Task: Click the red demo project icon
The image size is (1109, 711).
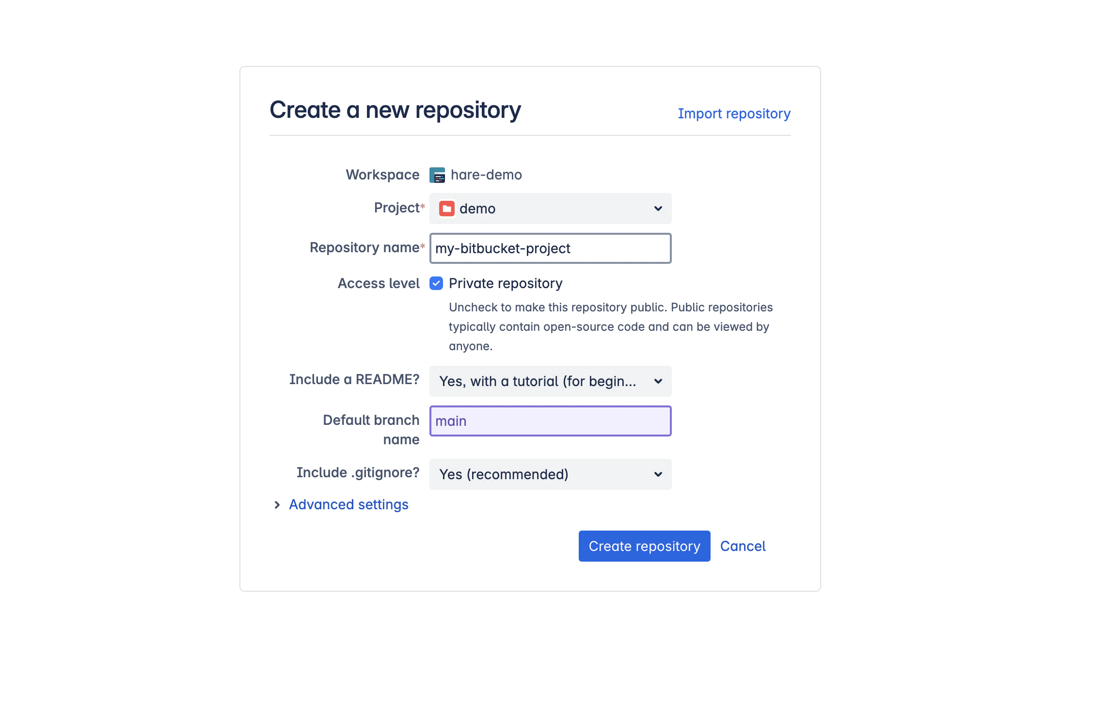Action: coord(447,209)
